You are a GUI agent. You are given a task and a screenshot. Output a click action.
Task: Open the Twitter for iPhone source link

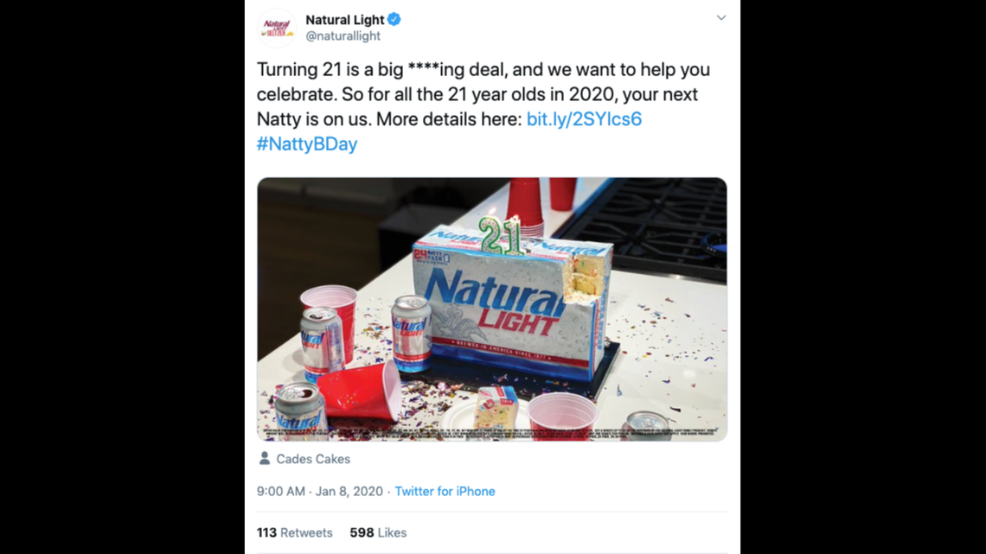(x=445, y=491)
